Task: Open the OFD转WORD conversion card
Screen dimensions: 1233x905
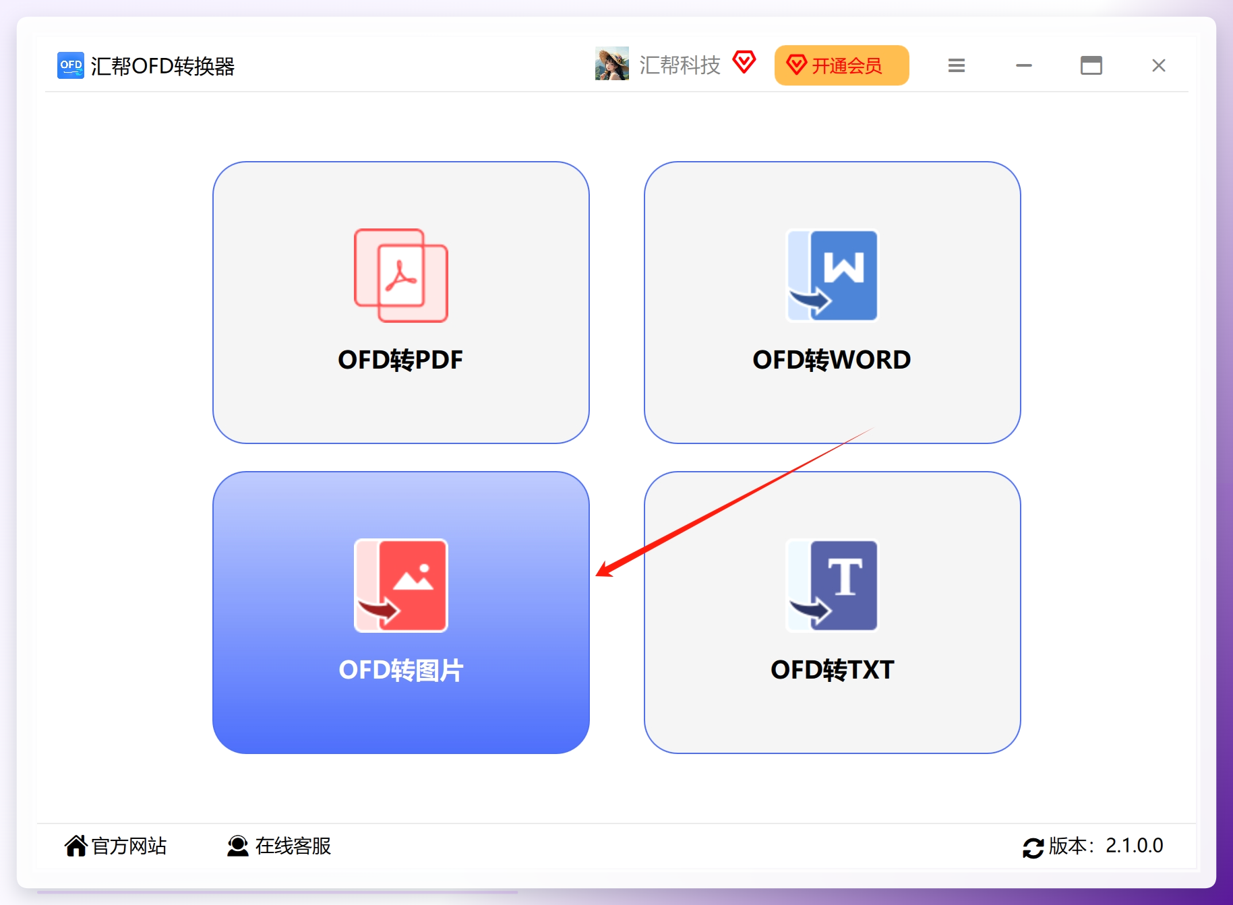Action: [832, 303]
